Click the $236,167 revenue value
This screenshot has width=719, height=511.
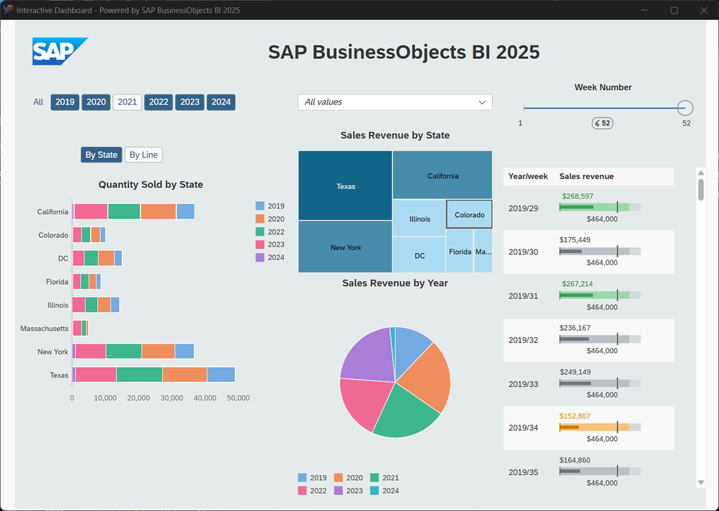[x=575, y=328]
